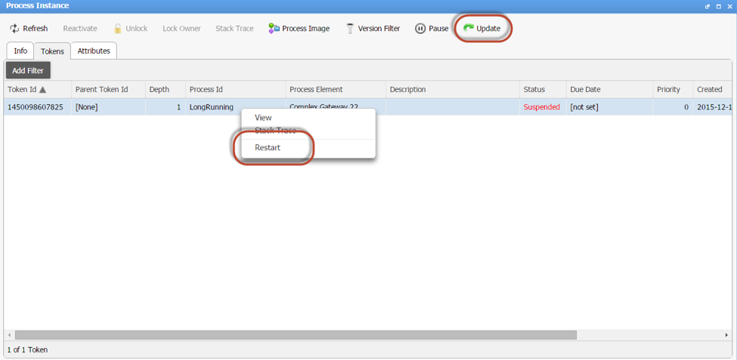The width and height of the screenshot is (737, 360).
Task: Open the Attributes tab
Action: coord(94,51)
